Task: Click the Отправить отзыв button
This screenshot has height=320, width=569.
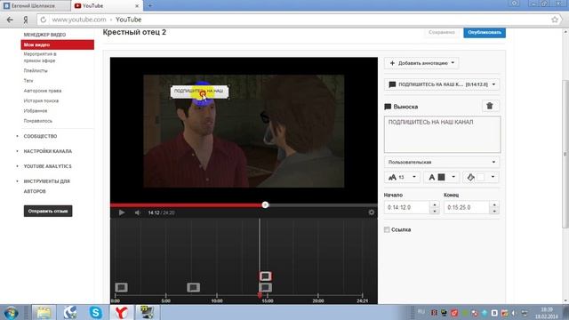Action: click(x=48, y=211)
